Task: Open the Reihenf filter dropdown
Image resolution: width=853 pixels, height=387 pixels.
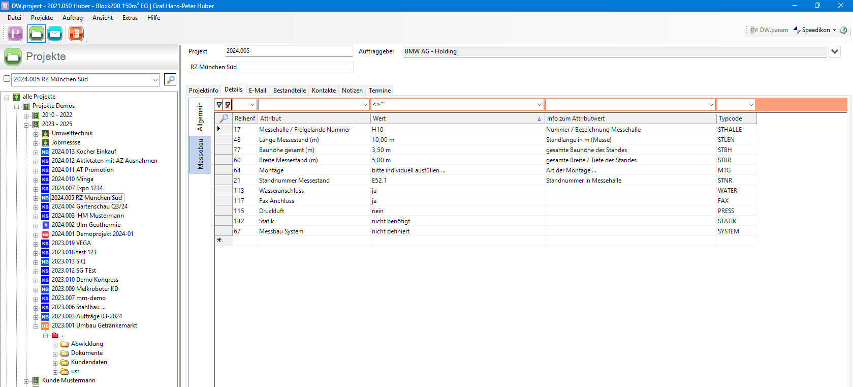Action: pyautogui.click(x=252, y=105)
